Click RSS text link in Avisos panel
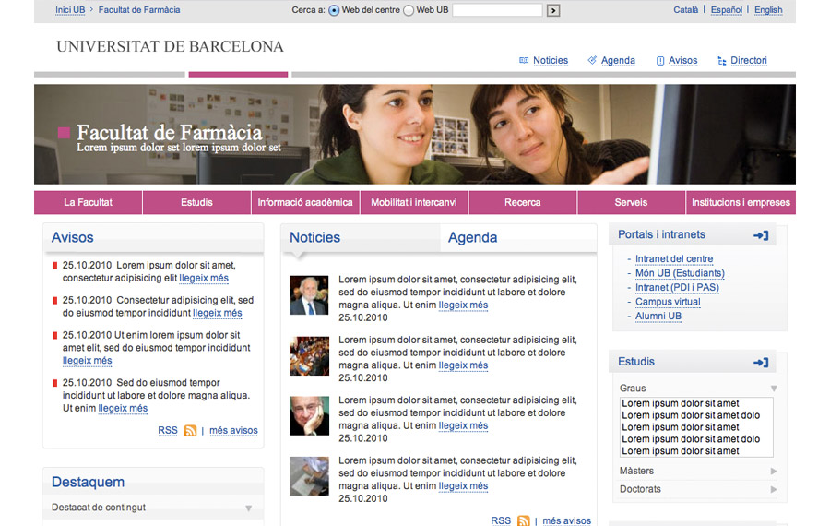The height and width of the screenshot is (526, 830). pyautogui.click(x=168, y=431)
